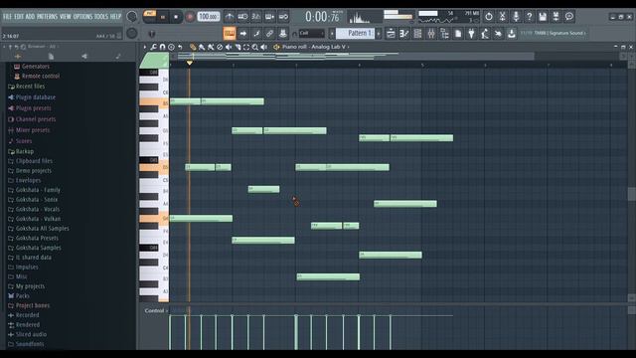Select the Delete tool in piano roll
636x358 pixels.
click(x=220, y=47)
